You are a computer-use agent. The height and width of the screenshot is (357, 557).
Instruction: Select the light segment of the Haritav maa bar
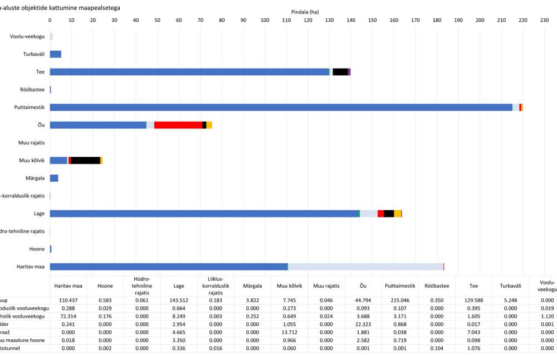[365, 267]
